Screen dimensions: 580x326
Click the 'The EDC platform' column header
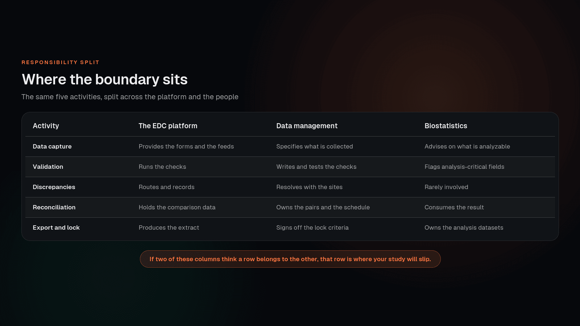pyautogui.click(x=168, y=126)
